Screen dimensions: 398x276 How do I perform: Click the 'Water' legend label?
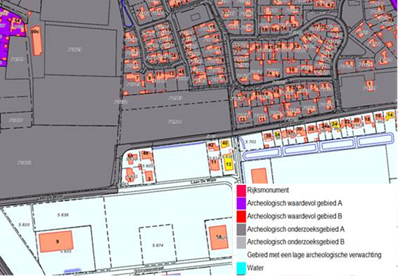pyautogui.click(x=255, y=268)
